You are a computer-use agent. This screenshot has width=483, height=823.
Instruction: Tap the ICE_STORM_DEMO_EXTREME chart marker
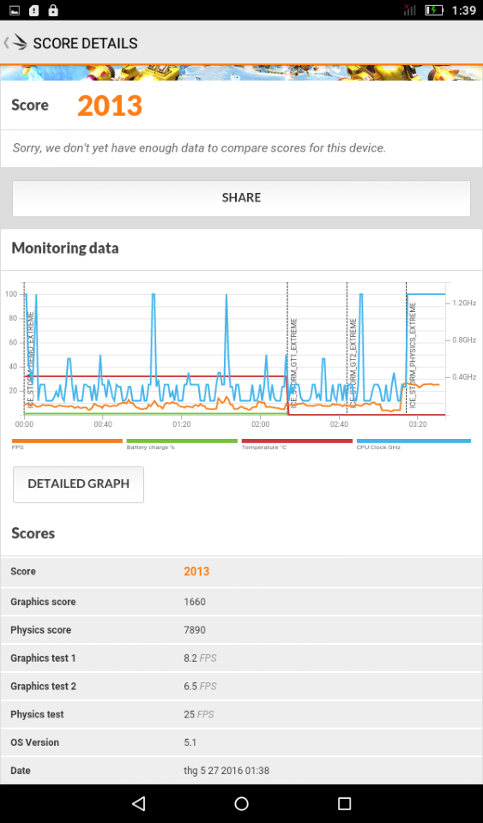click(30, 360)
